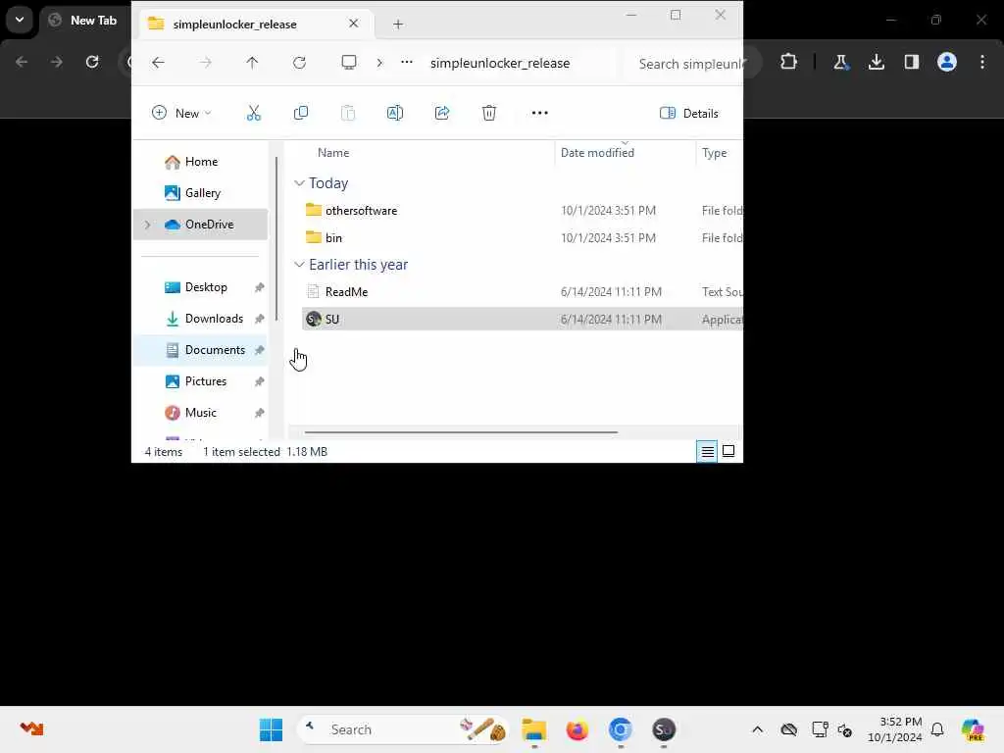Go back in File Explorer

[x=158, y=63]
